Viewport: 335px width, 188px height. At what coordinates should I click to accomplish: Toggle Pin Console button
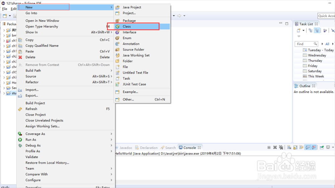coord(322,147)
